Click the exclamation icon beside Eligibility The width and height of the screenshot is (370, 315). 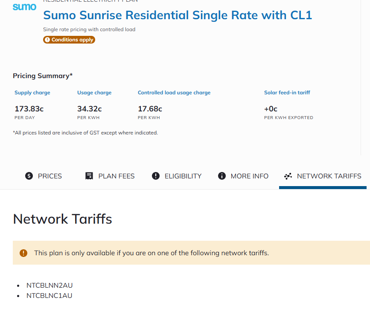point(156,176)
